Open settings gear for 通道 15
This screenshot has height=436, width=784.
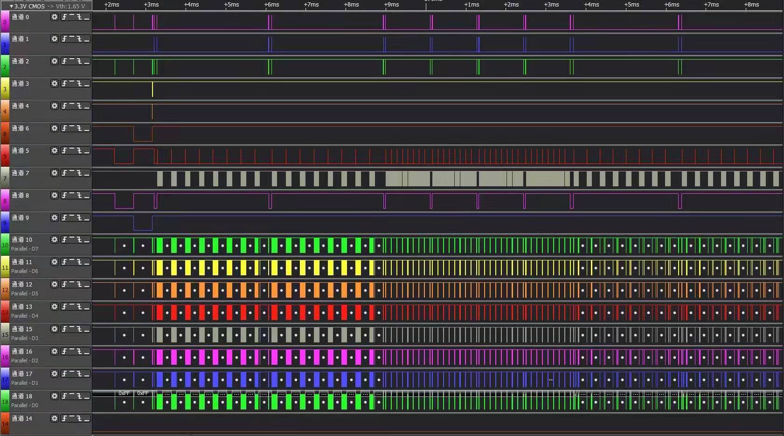coord(55,329)
